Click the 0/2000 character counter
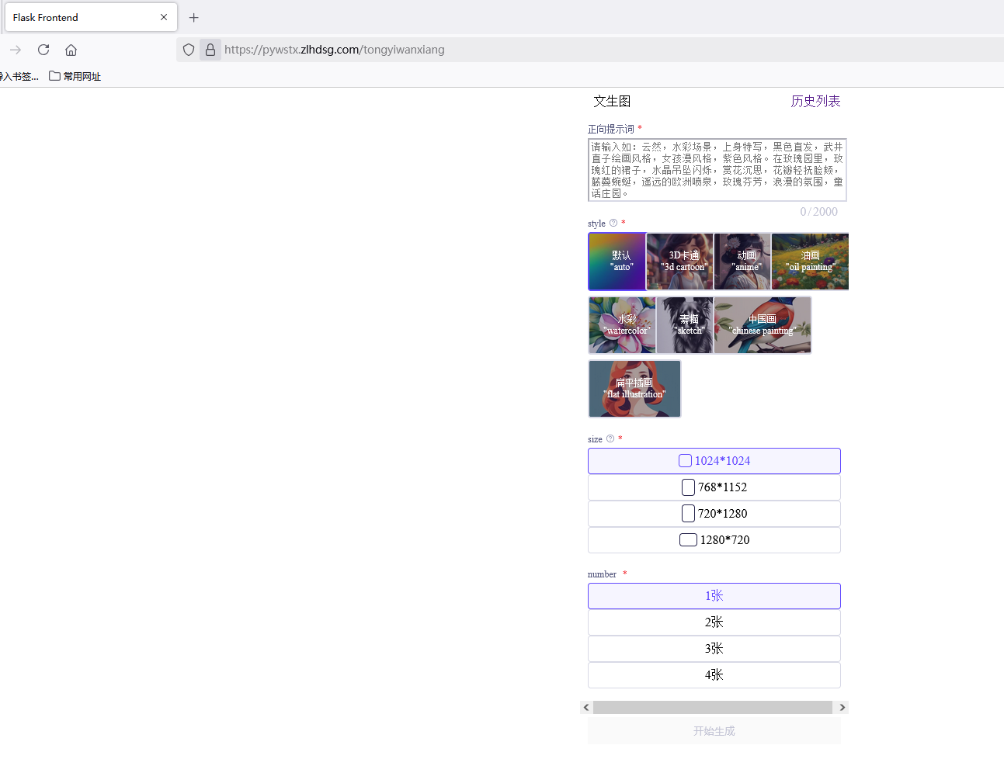 click(818, 212)
